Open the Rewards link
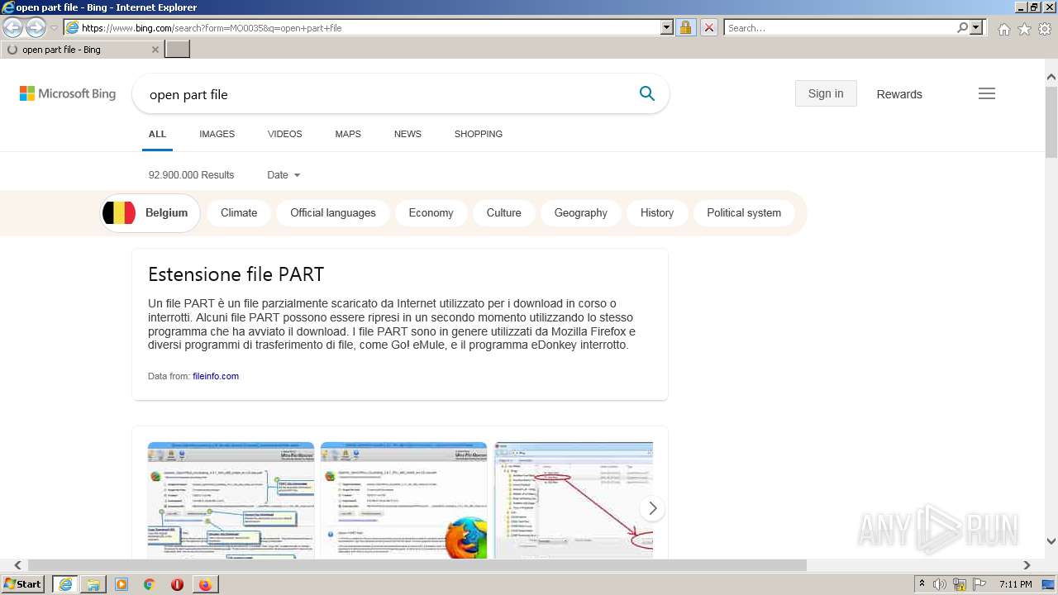 [x=899, y=94]
